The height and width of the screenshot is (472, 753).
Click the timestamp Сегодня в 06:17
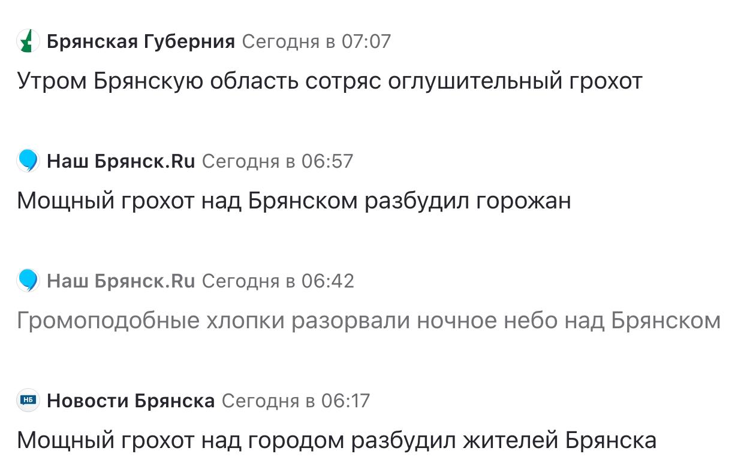pyautogui.click(x=296, y=401)
